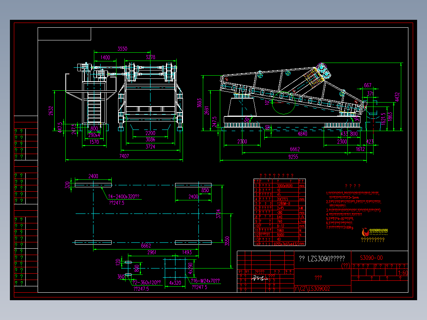Select the 7407 overall width dimension
Viewport: 427px width, 320px height.
click(x=124, y=156)
